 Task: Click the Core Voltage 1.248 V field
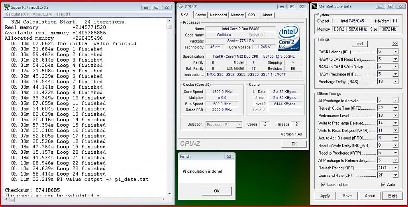264,47
